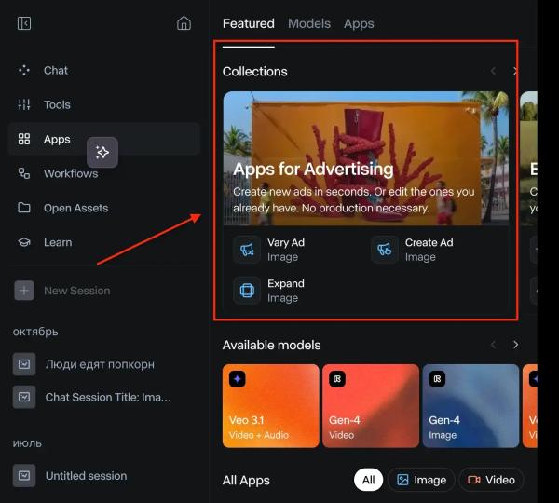
Task: Open the Open Assets folder
Action: point(75,208)
